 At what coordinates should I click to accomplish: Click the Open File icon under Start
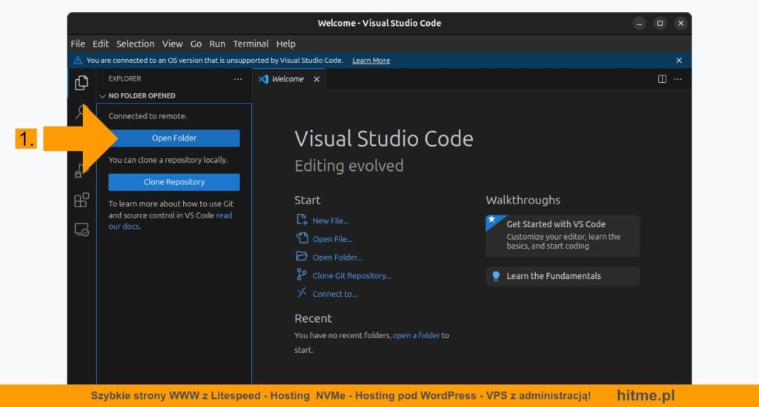302,238
